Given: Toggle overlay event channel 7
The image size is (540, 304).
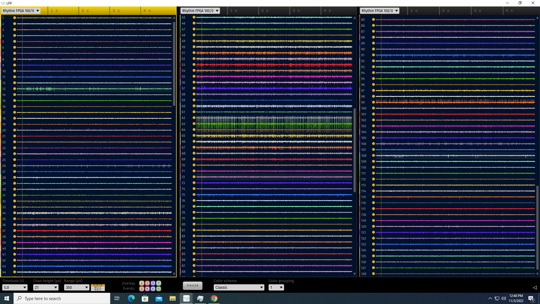Looking at the screenshot, I should pos(159,283).
